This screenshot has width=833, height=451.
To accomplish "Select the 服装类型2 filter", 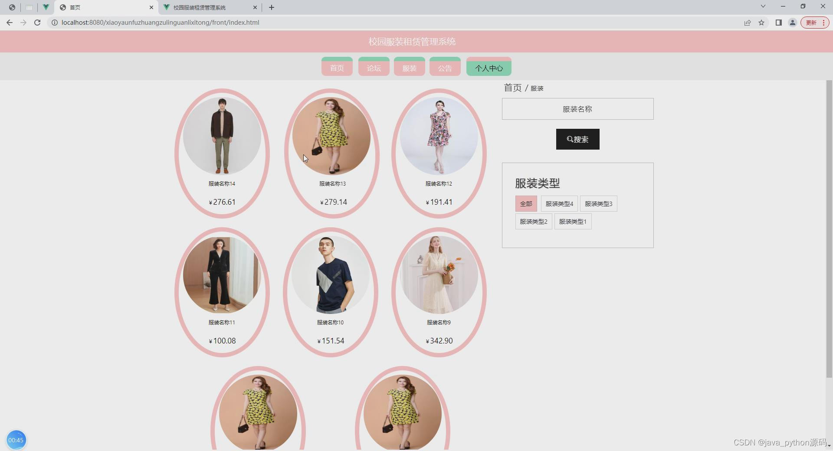I will coord(533,221).
